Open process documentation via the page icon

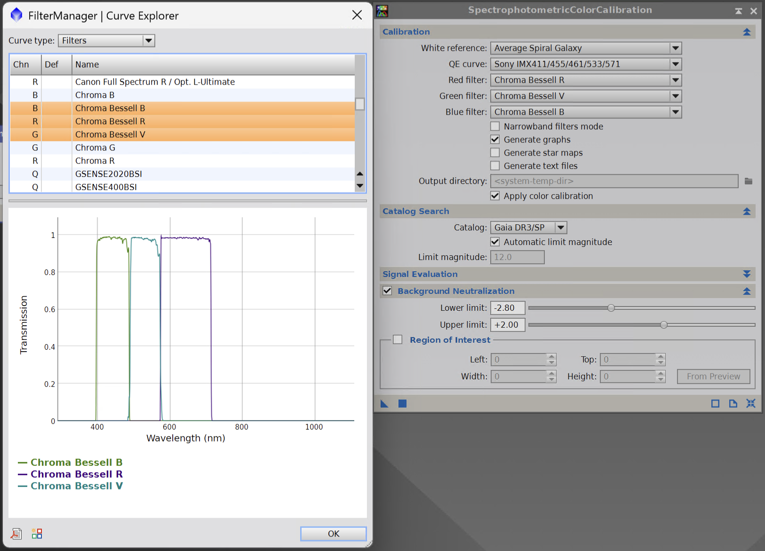pos(733,403)
